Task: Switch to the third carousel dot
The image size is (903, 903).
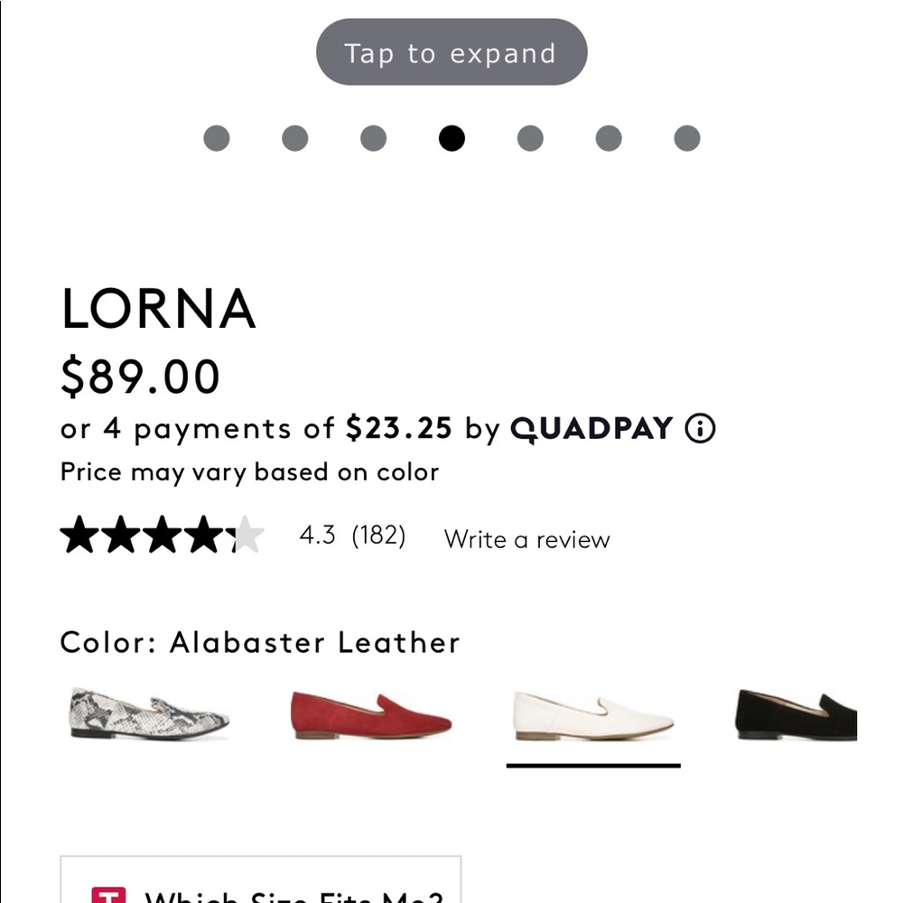Action: click(373, 138)
